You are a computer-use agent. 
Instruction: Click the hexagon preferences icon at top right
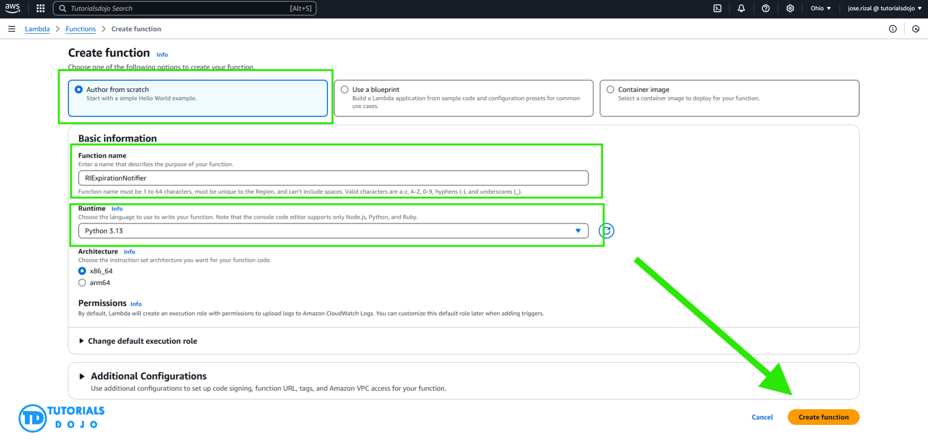click(916, 29)
